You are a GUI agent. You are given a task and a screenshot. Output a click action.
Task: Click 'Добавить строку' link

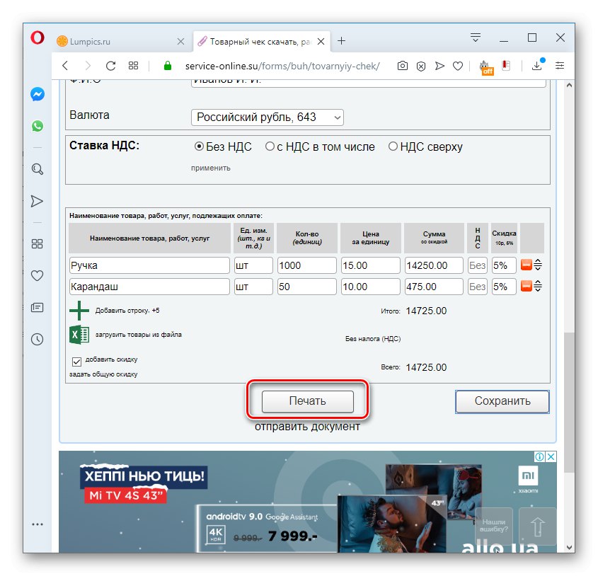[x=122, y=311]
